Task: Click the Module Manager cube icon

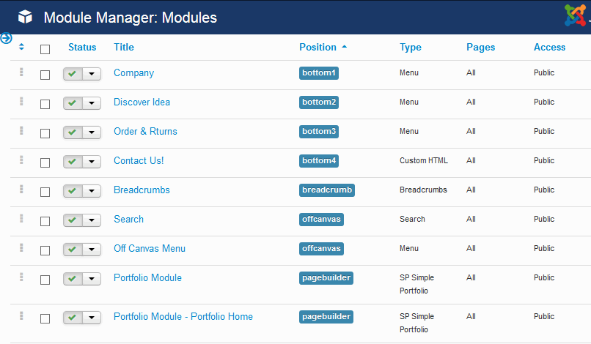Action: (25, 17)
